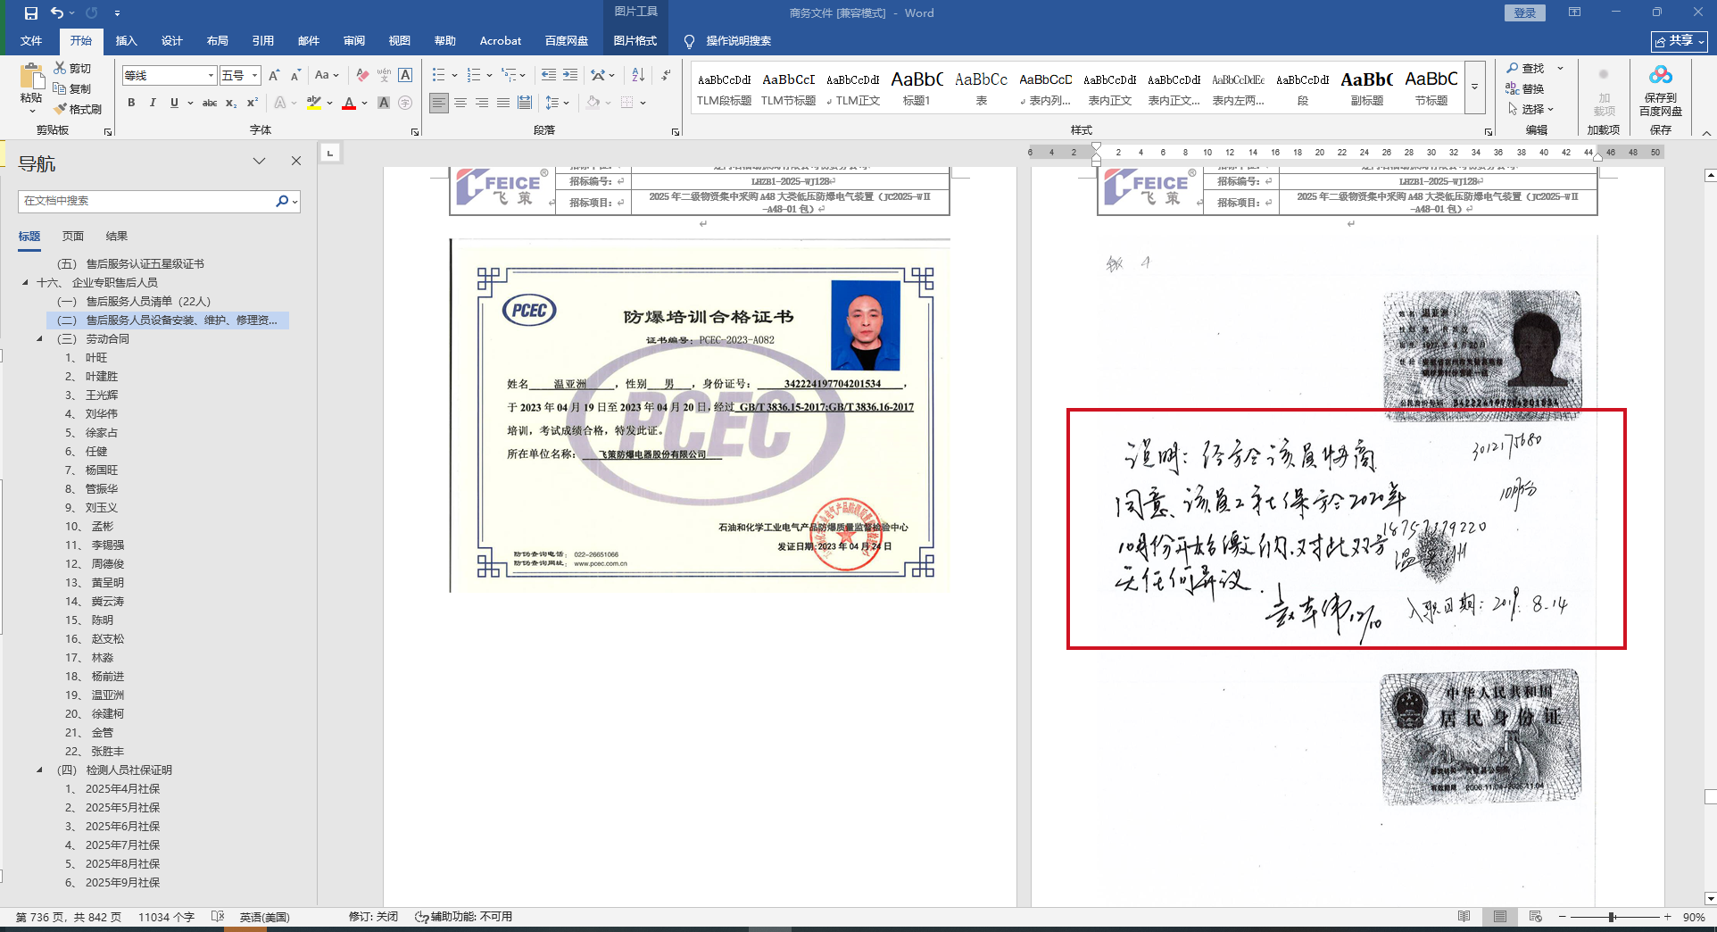The height and width of the screenshot is (932, 1717).
Task: Switch to web layout view in status bar
Action: coord(1535,917)
